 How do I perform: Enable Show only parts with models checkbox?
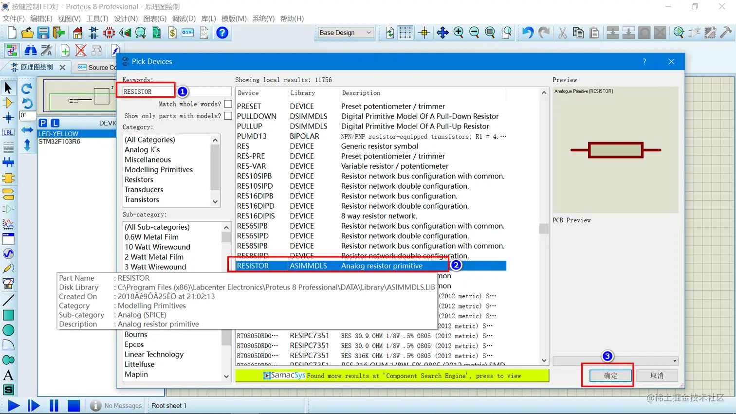[228, 116]
